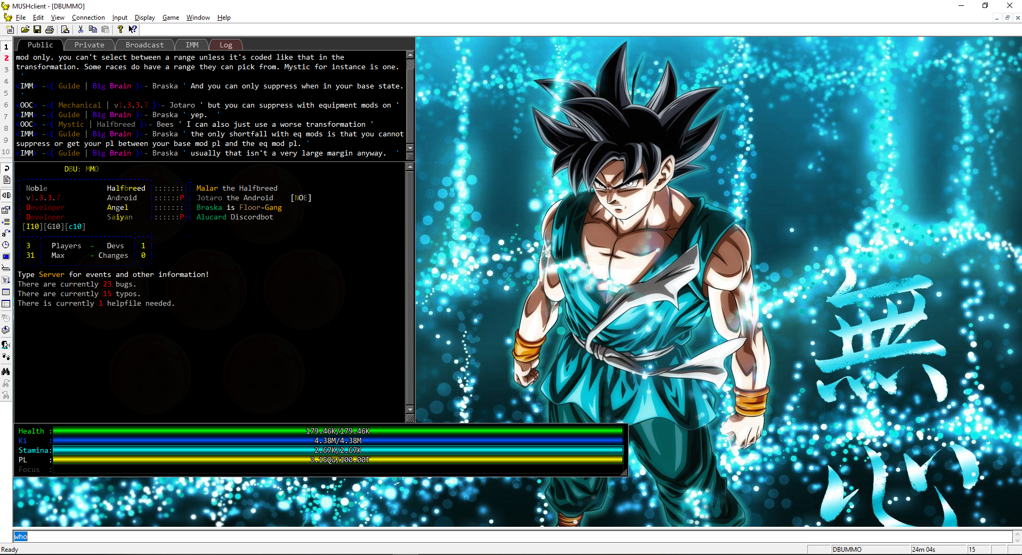Click chat panel scrollbar up arrow
The width and height of the screenshot is (1022, 555).
(x=410, y=55)
